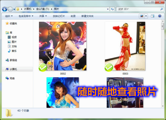Open the view options dropdown arrow
The height and width of the screenshot is (120, 166).
pos(146,16)
